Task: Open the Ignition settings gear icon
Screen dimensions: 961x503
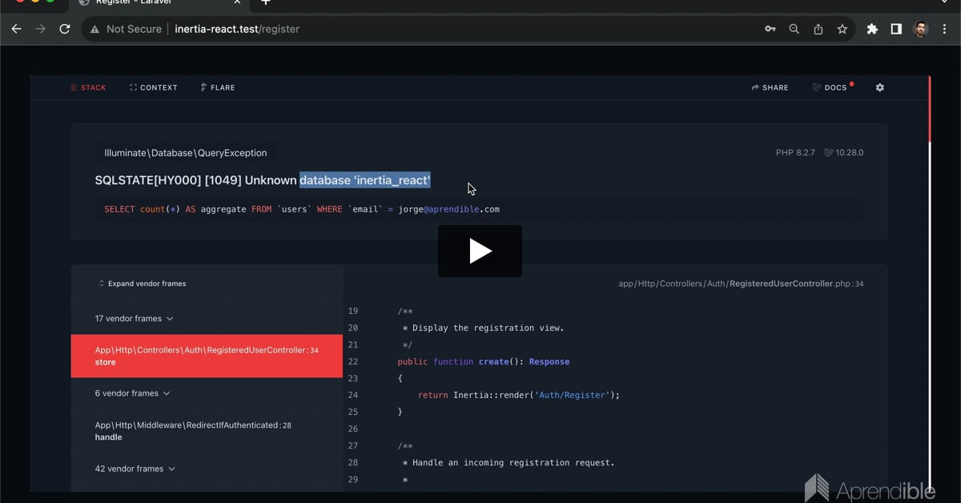Action: tap(880, 87)
